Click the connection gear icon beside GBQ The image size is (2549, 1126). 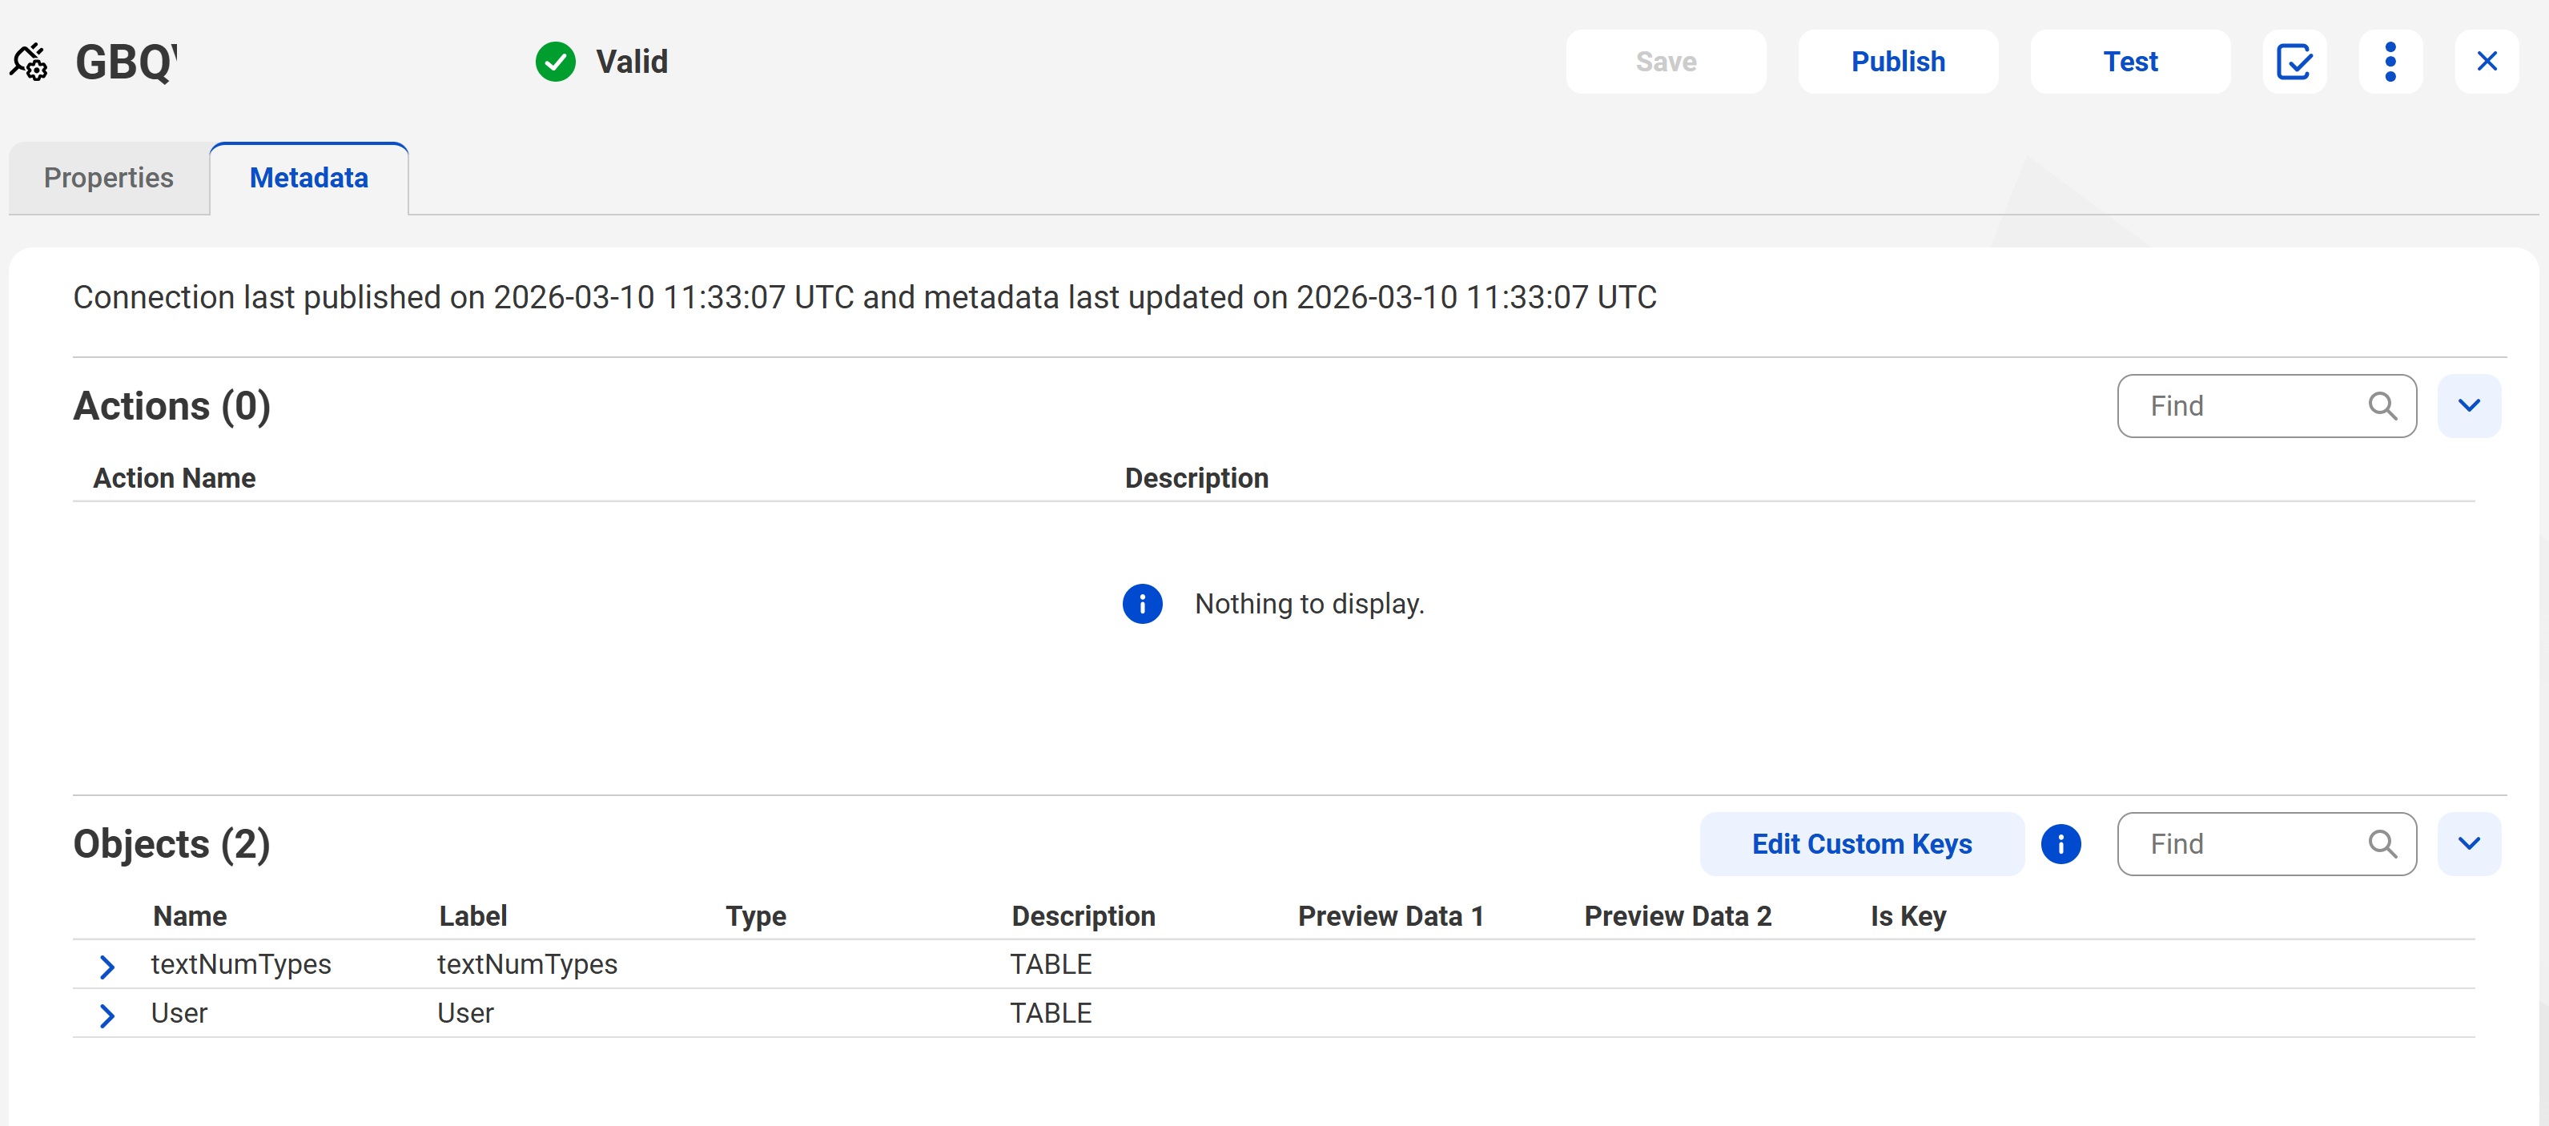pyautogui.click(x=29, y=62)
